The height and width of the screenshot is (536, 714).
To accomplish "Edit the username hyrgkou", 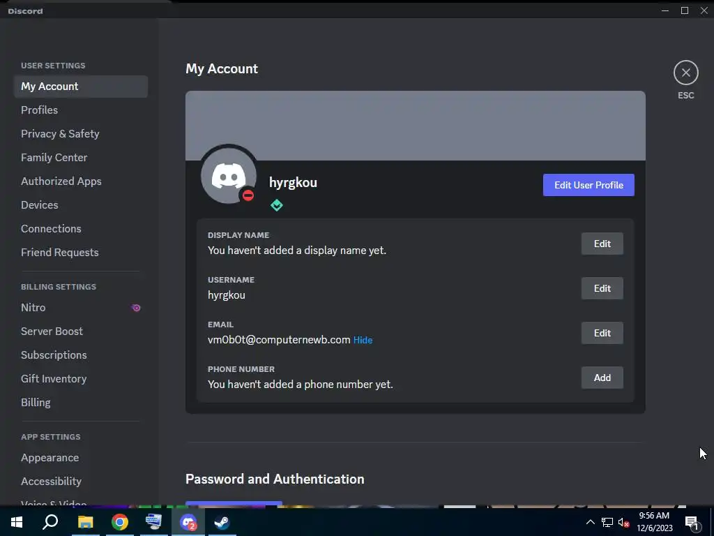I will click(x=602, y=288).
